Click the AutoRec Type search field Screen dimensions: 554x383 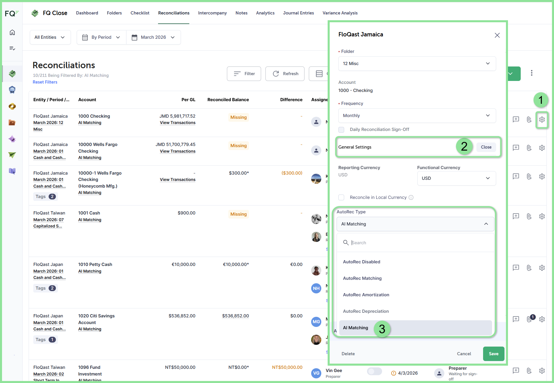coord(415,243)
